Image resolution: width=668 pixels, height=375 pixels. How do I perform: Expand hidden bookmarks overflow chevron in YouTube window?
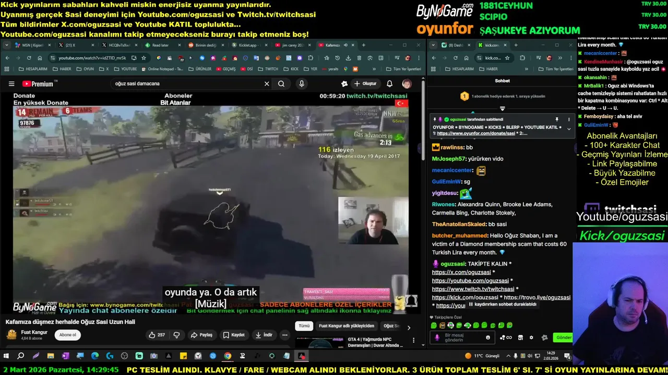374,69
